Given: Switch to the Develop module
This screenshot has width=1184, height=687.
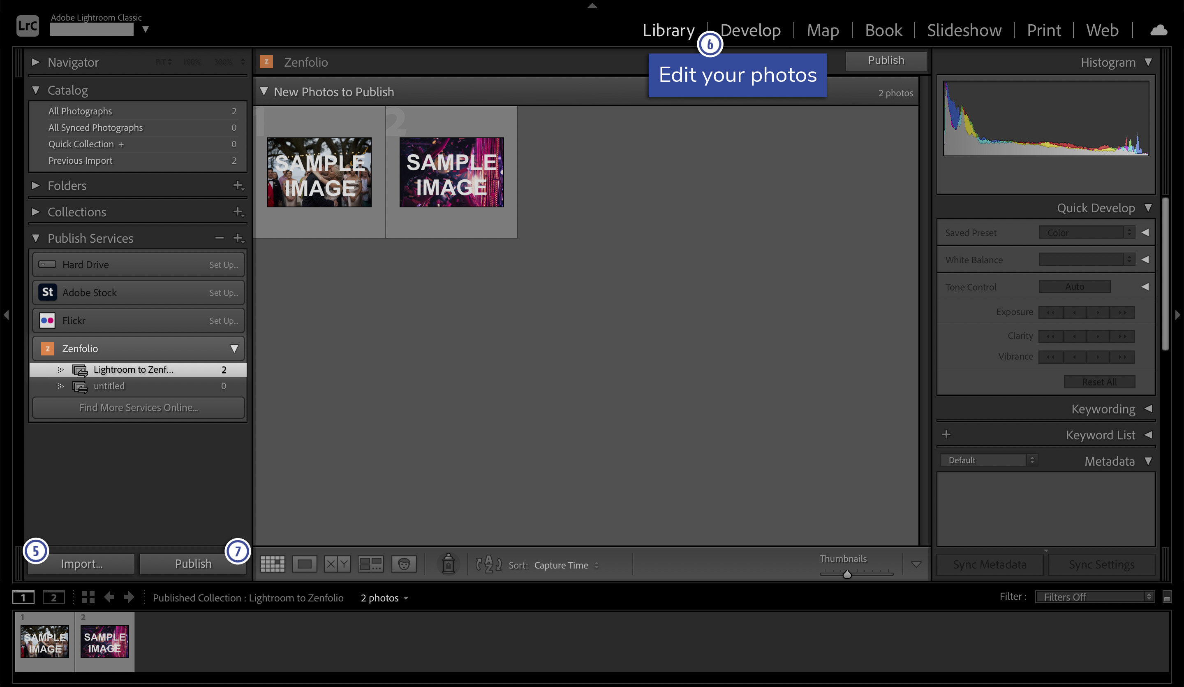Looking at the screenshot, I should pyautogui.click(x=749, y=30).
